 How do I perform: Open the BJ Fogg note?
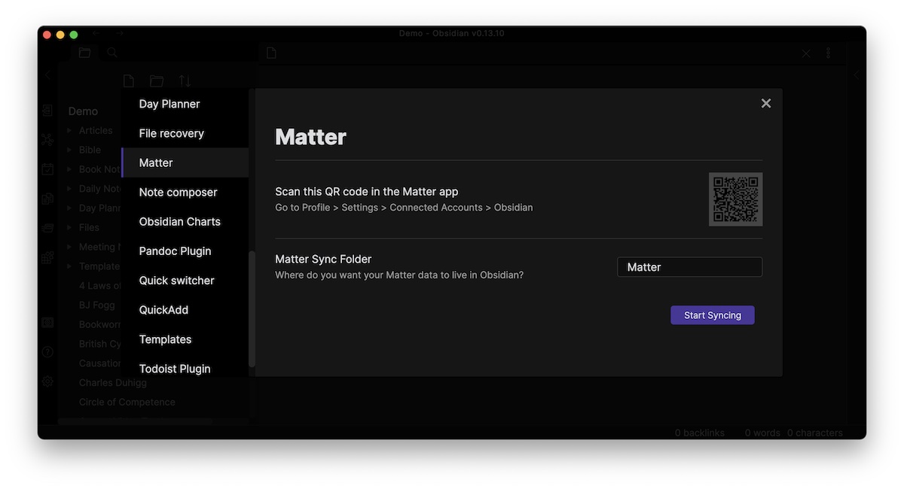point(96,305)
